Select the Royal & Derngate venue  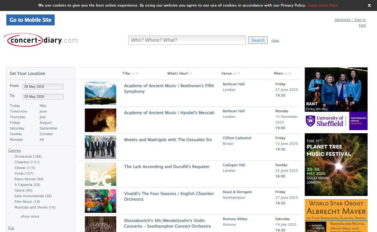tap(238, 192)
